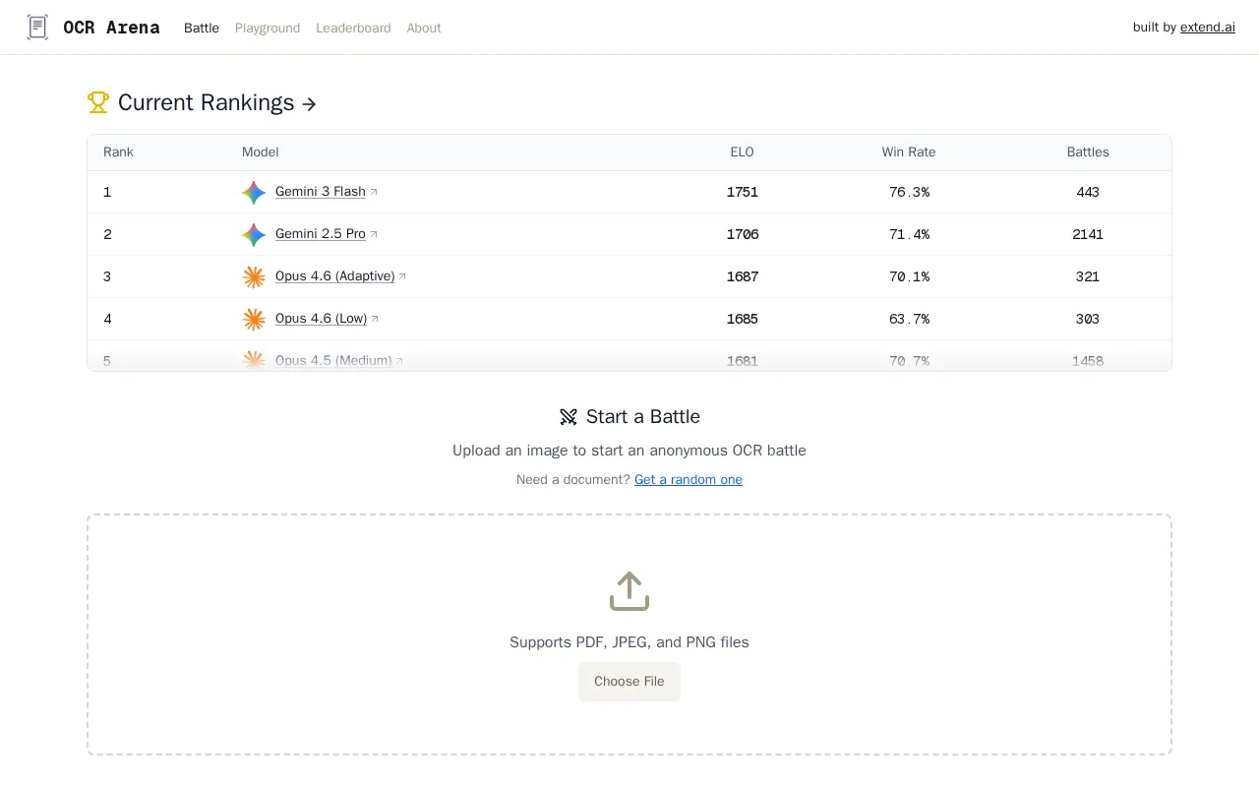Open the Gemini 3 Flash model link
The image size is (1259, 787).
coord(321,192)
